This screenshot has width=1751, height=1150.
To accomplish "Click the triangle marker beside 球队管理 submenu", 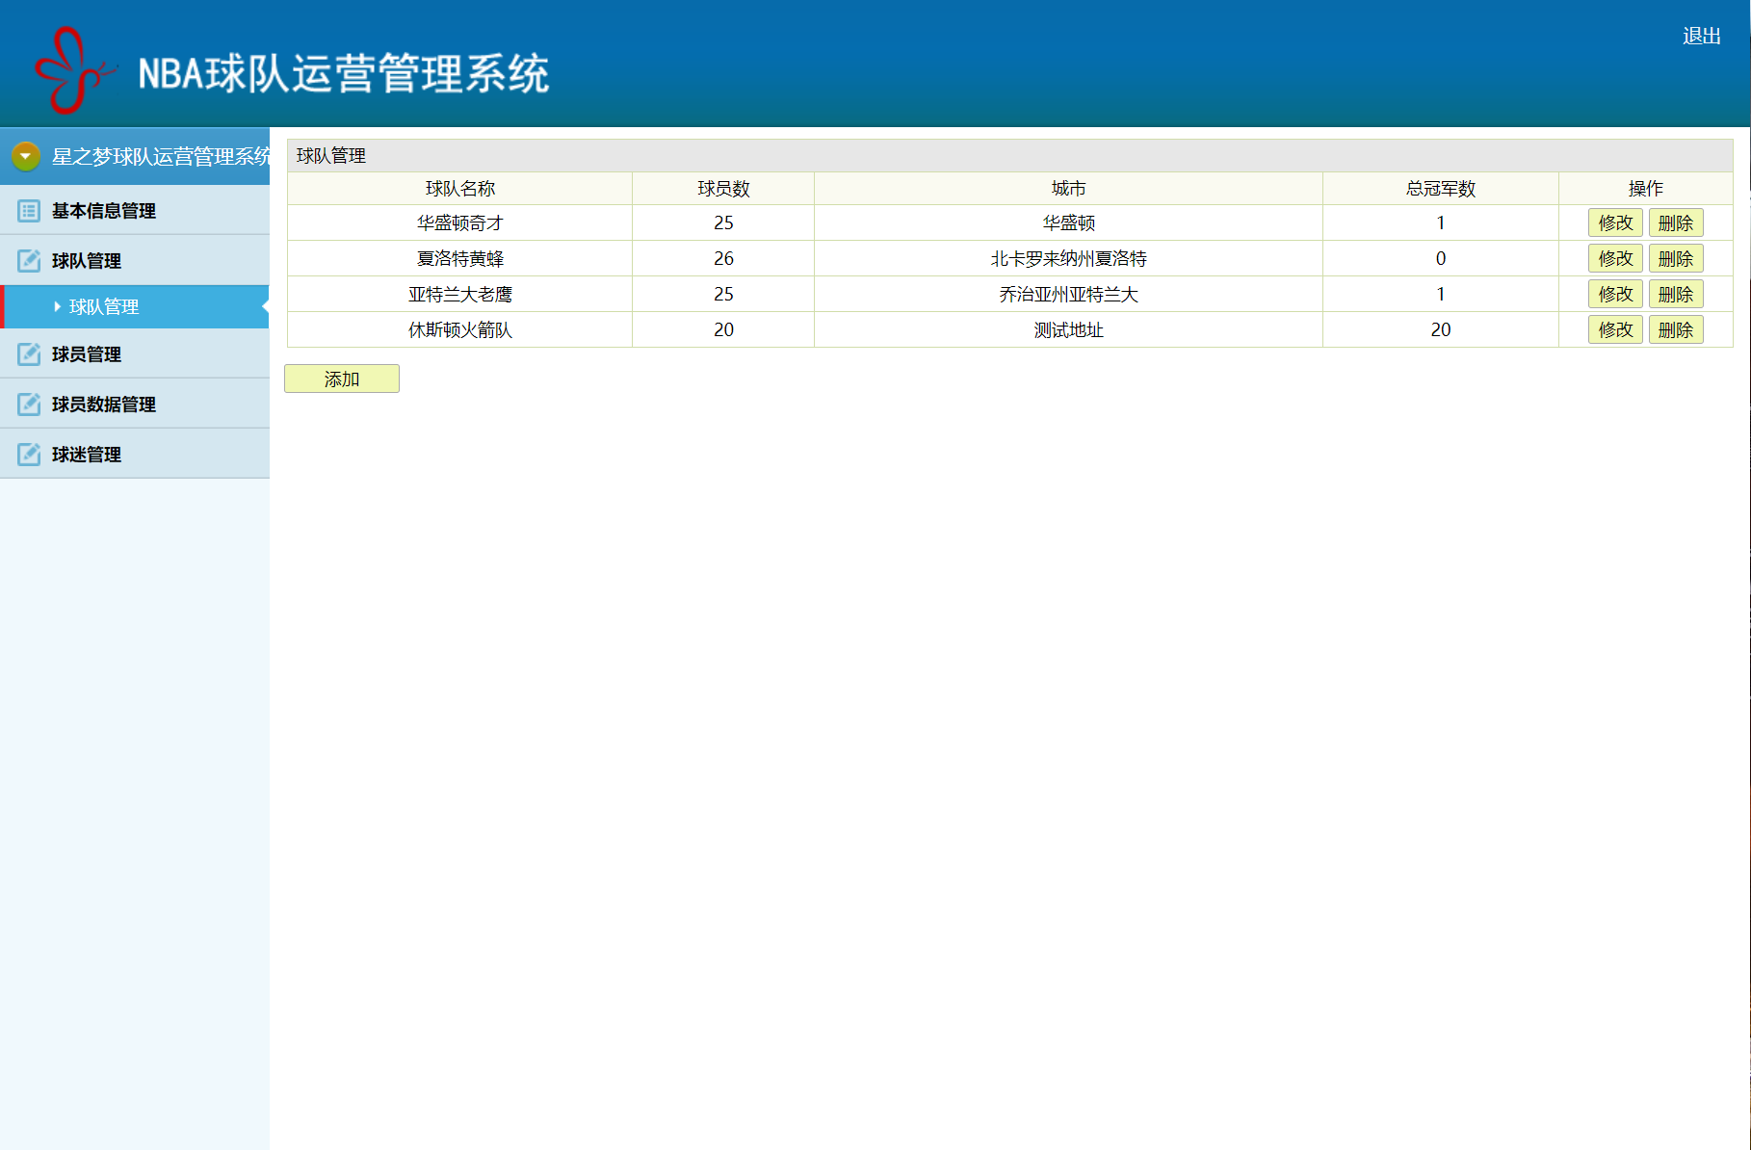I will [55, 306].
